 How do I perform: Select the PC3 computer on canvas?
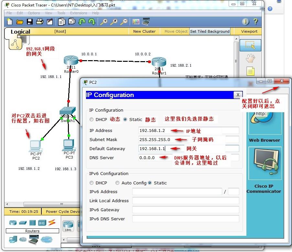coord(69,145)
